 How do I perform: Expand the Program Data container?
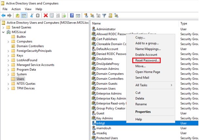(8, 70)
